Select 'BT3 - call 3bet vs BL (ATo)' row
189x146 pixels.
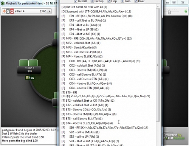(x=82, y=119)
